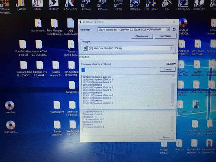
Task: Open the FORScan desktop shortcut
Action: point(135,5)
